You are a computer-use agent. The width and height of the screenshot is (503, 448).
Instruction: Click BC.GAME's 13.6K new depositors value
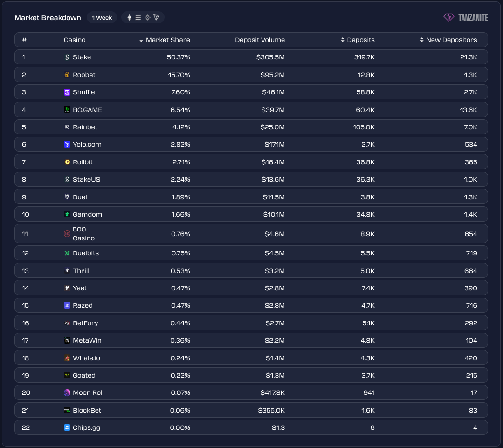click(x=469, y=110)
